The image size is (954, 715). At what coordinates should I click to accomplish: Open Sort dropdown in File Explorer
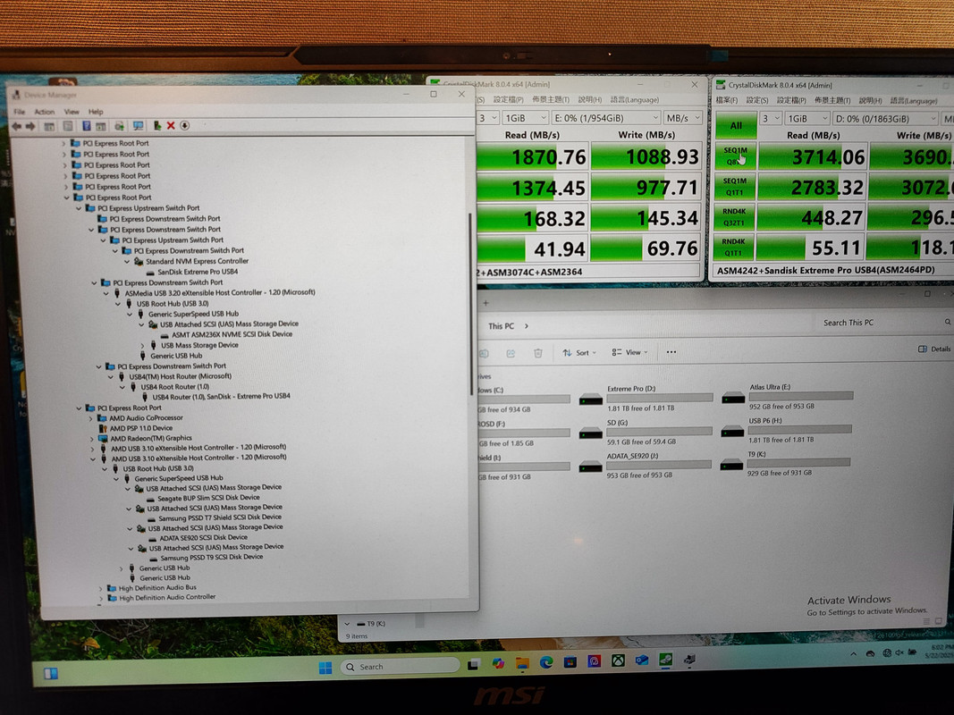578,353
